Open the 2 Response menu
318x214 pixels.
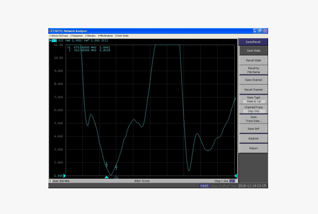tap(76, 36)
